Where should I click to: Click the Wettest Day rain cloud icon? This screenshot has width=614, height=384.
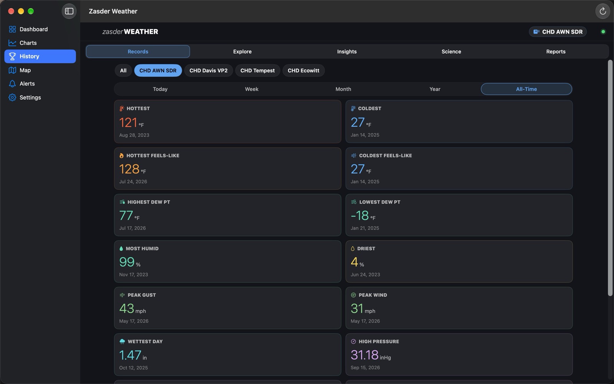[x=122, y=341]
